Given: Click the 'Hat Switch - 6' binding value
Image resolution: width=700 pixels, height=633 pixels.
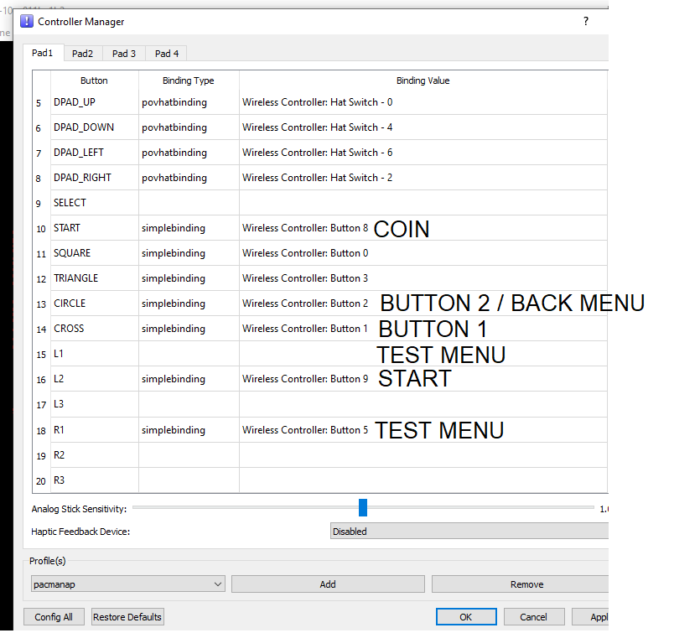Looking at the screenshot, I should pos(423,153).
